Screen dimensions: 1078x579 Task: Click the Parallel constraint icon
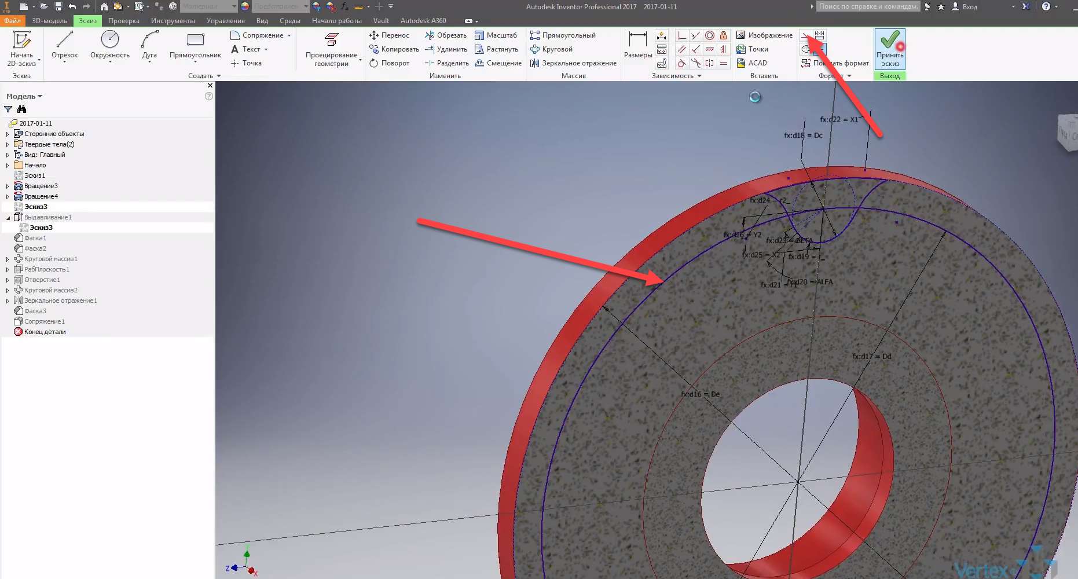[x=682, y=49]
